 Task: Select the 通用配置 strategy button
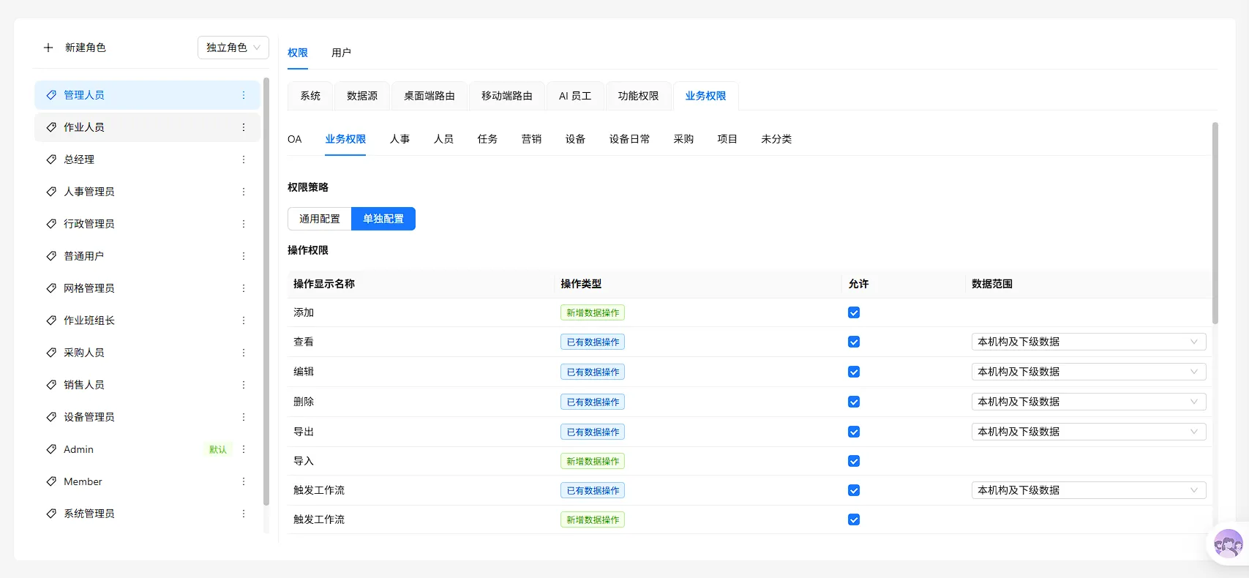click(320, 219)
